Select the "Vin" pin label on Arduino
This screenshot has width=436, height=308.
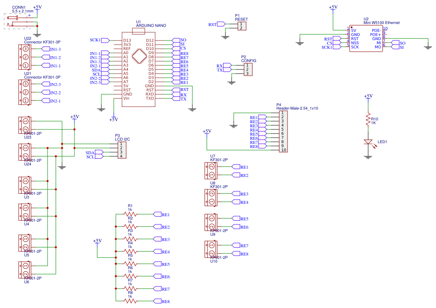click(x=126, y=98)
